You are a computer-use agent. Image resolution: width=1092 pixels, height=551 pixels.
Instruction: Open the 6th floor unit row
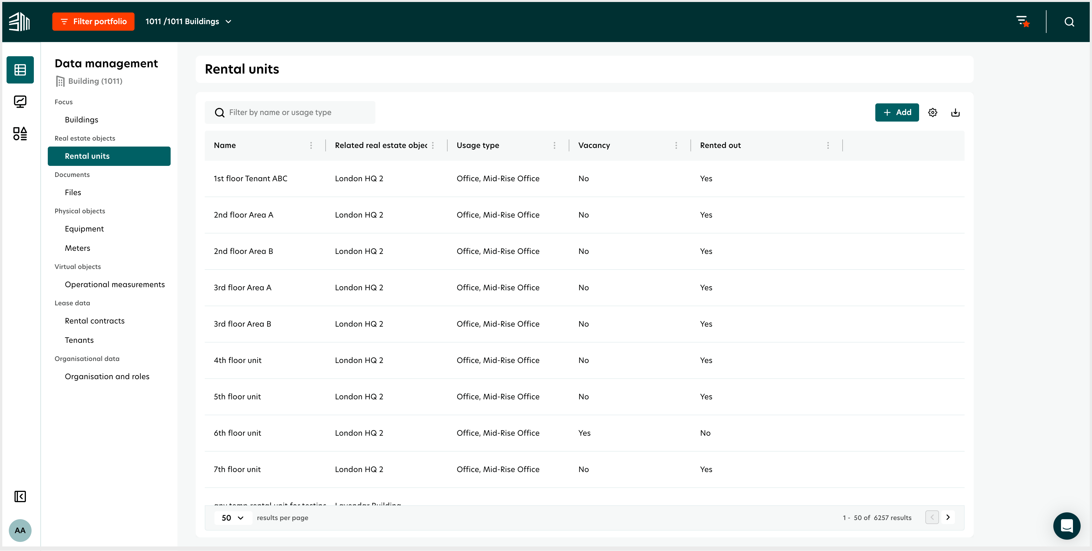[x=584, y=433]
